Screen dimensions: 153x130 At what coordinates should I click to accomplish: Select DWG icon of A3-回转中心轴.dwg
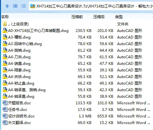tap(5, 44)
